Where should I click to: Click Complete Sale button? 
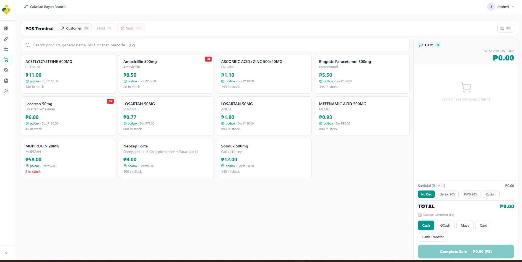pos(466,252)
